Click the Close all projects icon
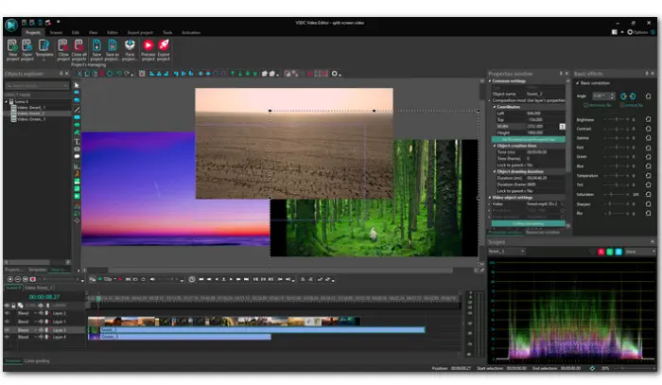Screen dimensions: 662x385 click(78, 45)
